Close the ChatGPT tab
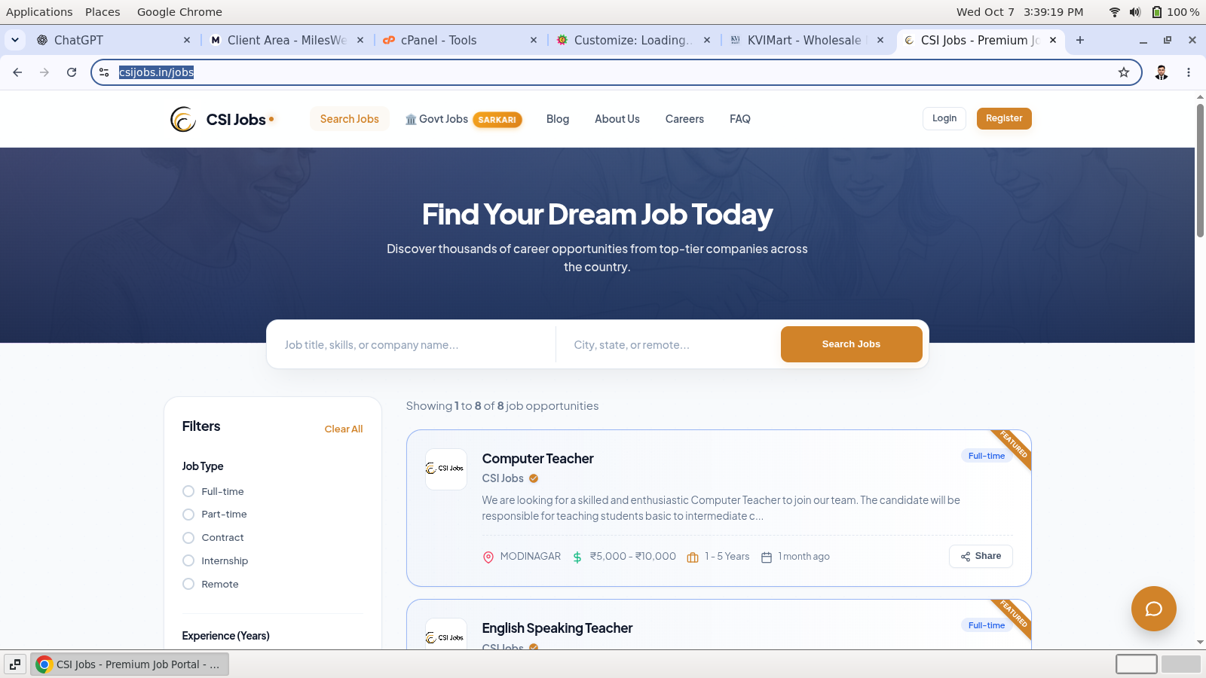1206x678 pixels. (187, 40)
